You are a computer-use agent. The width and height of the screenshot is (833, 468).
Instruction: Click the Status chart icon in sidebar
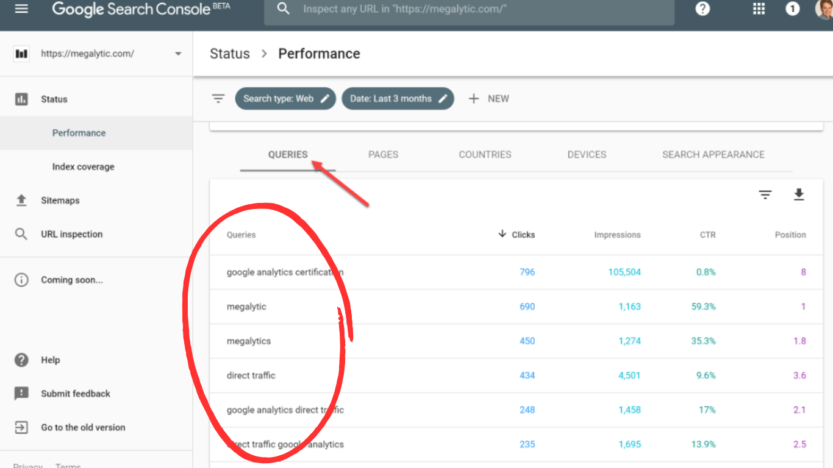(21, 99)
